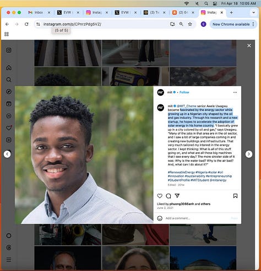The height and width of the screenshot is (271, 261).
Task: Click the menu bar date and time
Action: point(238,3)
